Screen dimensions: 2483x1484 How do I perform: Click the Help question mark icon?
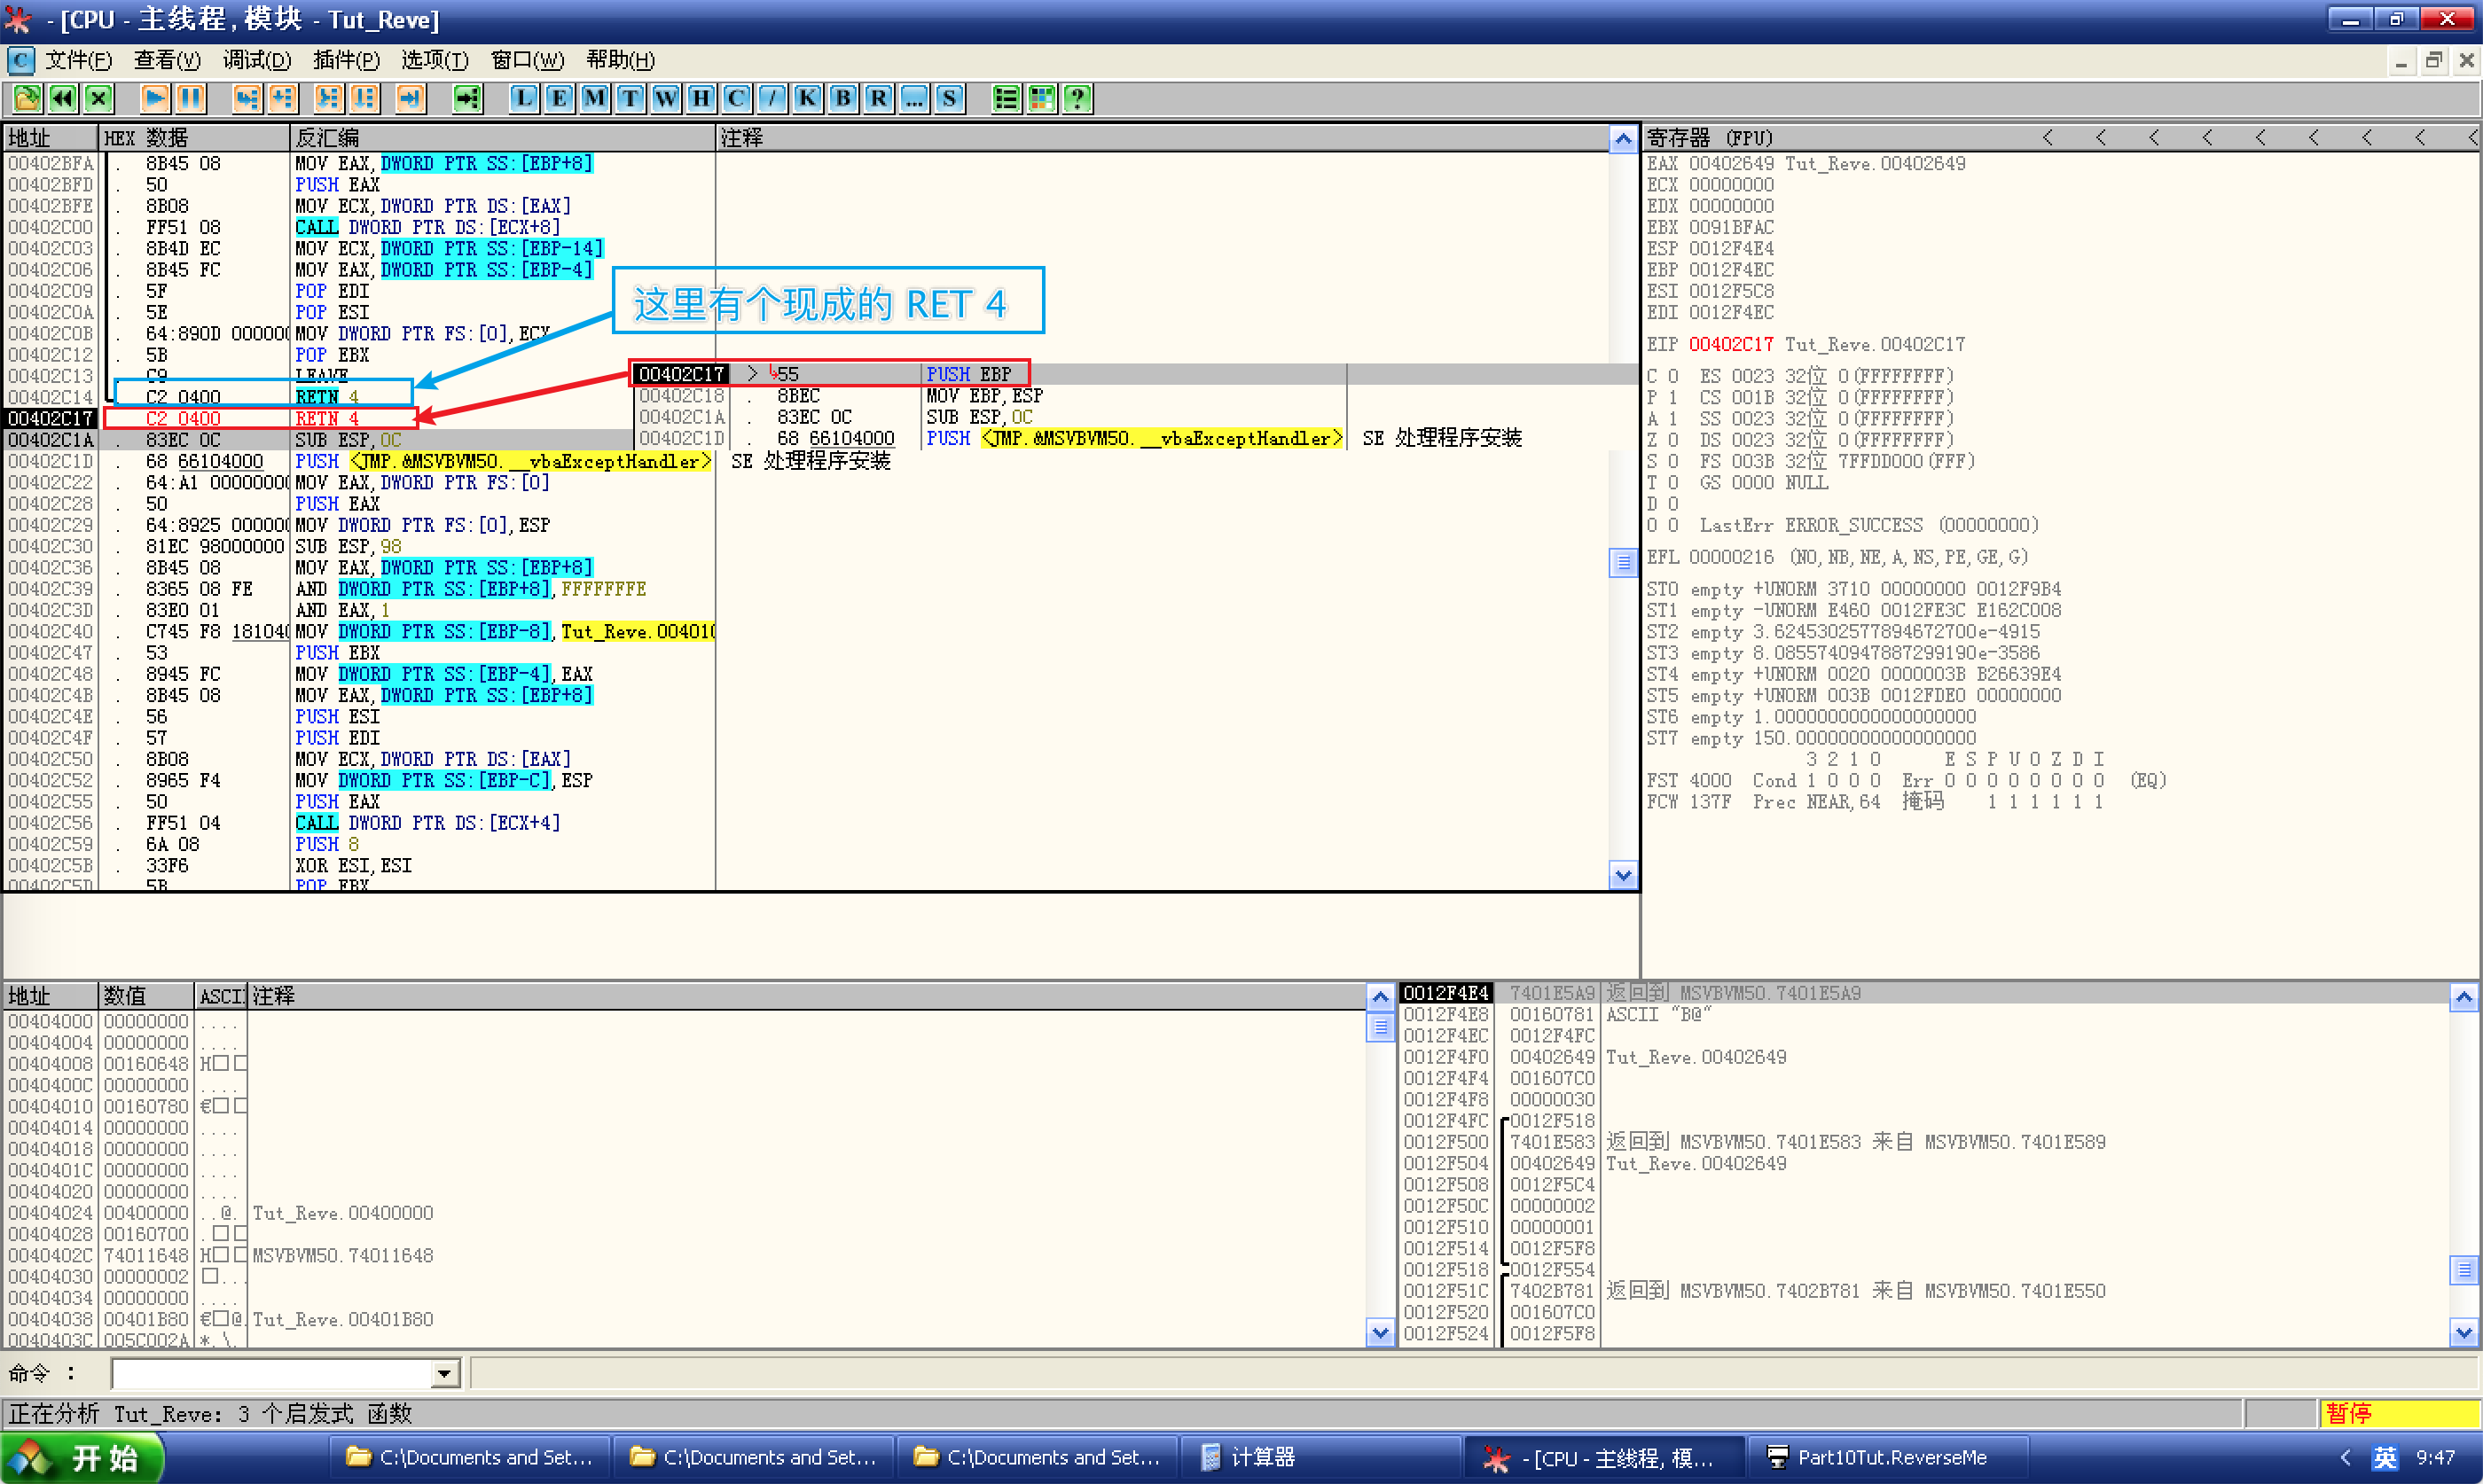pyautogui.click(x=1077, y=98)
